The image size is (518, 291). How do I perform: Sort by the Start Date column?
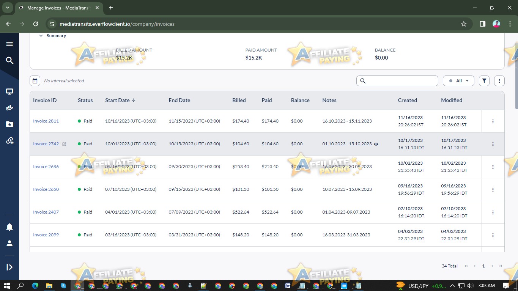[120, 100]
